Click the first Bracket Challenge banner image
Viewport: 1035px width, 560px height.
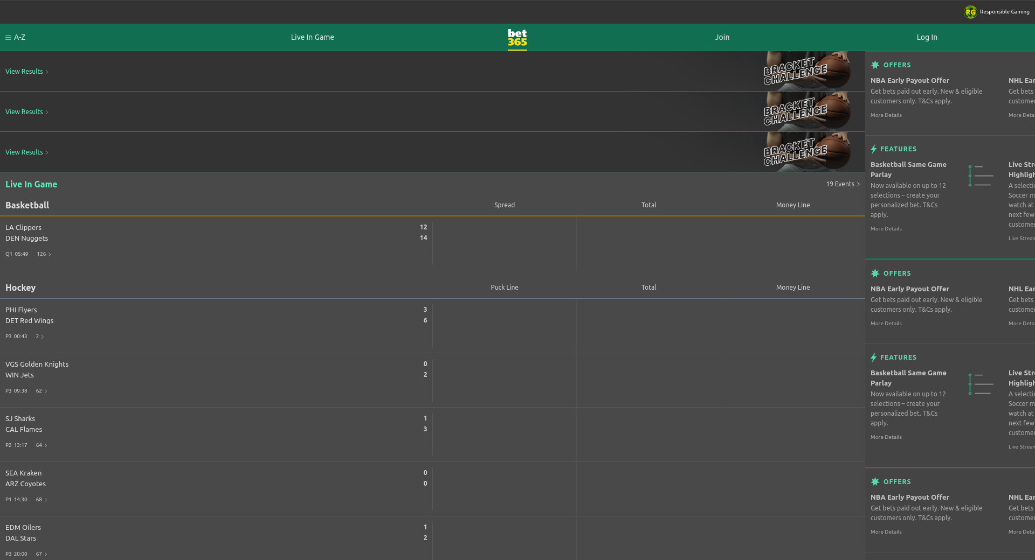coord(806,71)
